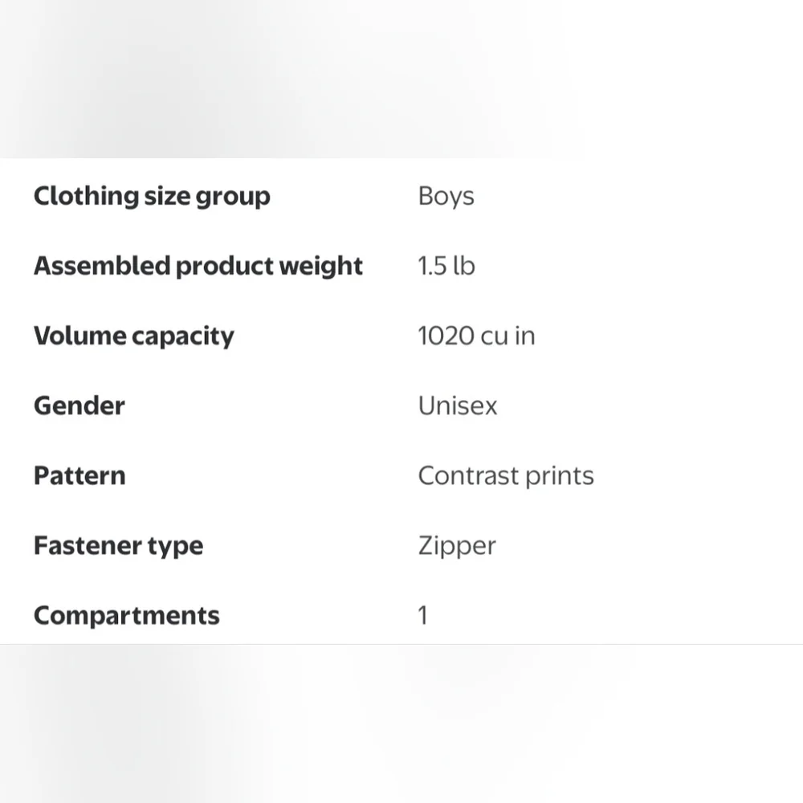Viewport: 803px width, 803px height.
Task: Click the 'Gender' specification label
Action: (79, 406)
